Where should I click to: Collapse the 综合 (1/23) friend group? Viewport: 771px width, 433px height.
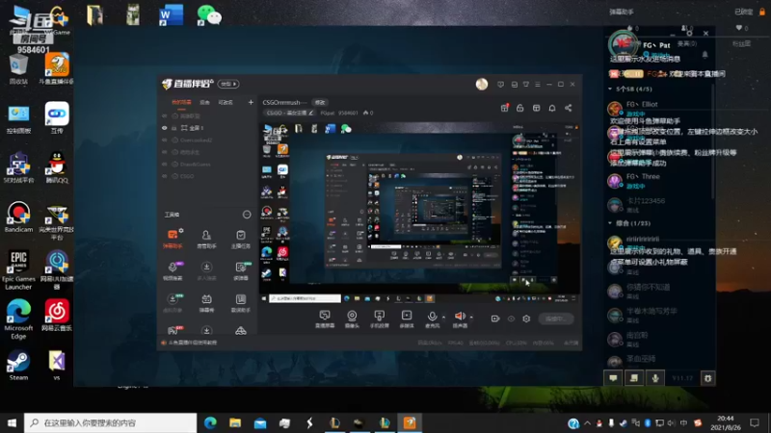point(610,223)
